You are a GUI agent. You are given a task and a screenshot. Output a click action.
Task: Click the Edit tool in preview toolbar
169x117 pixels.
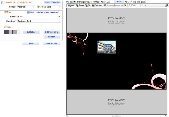click(x=71, y=5)
